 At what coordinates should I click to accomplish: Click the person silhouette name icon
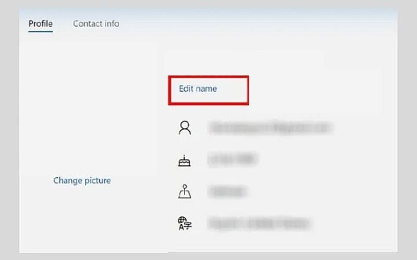point(185,128)
